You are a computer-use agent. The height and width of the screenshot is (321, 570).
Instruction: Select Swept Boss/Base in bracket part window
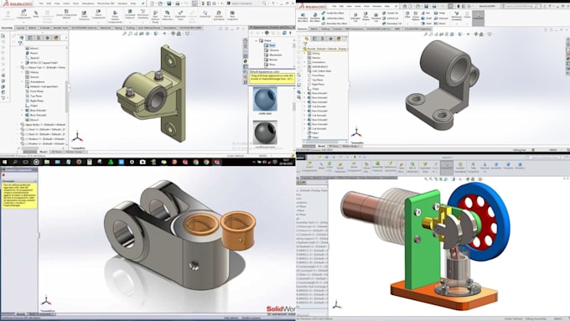332,13
